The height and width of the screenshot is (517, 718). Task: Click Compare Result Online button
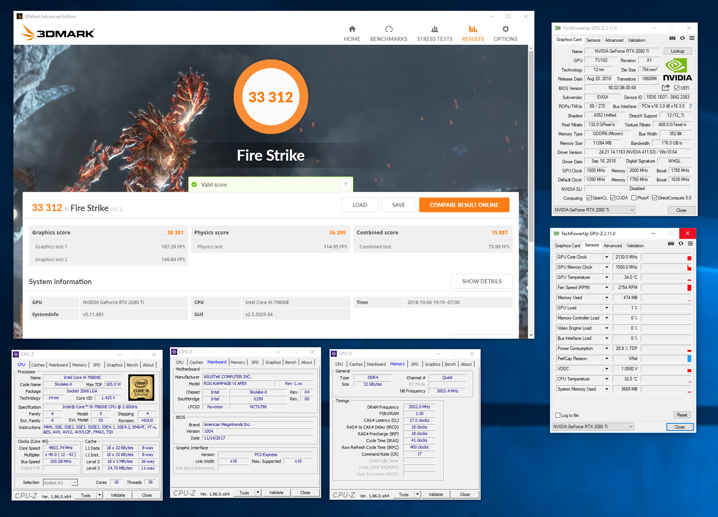pyautogui.click(x=464, y=205)
